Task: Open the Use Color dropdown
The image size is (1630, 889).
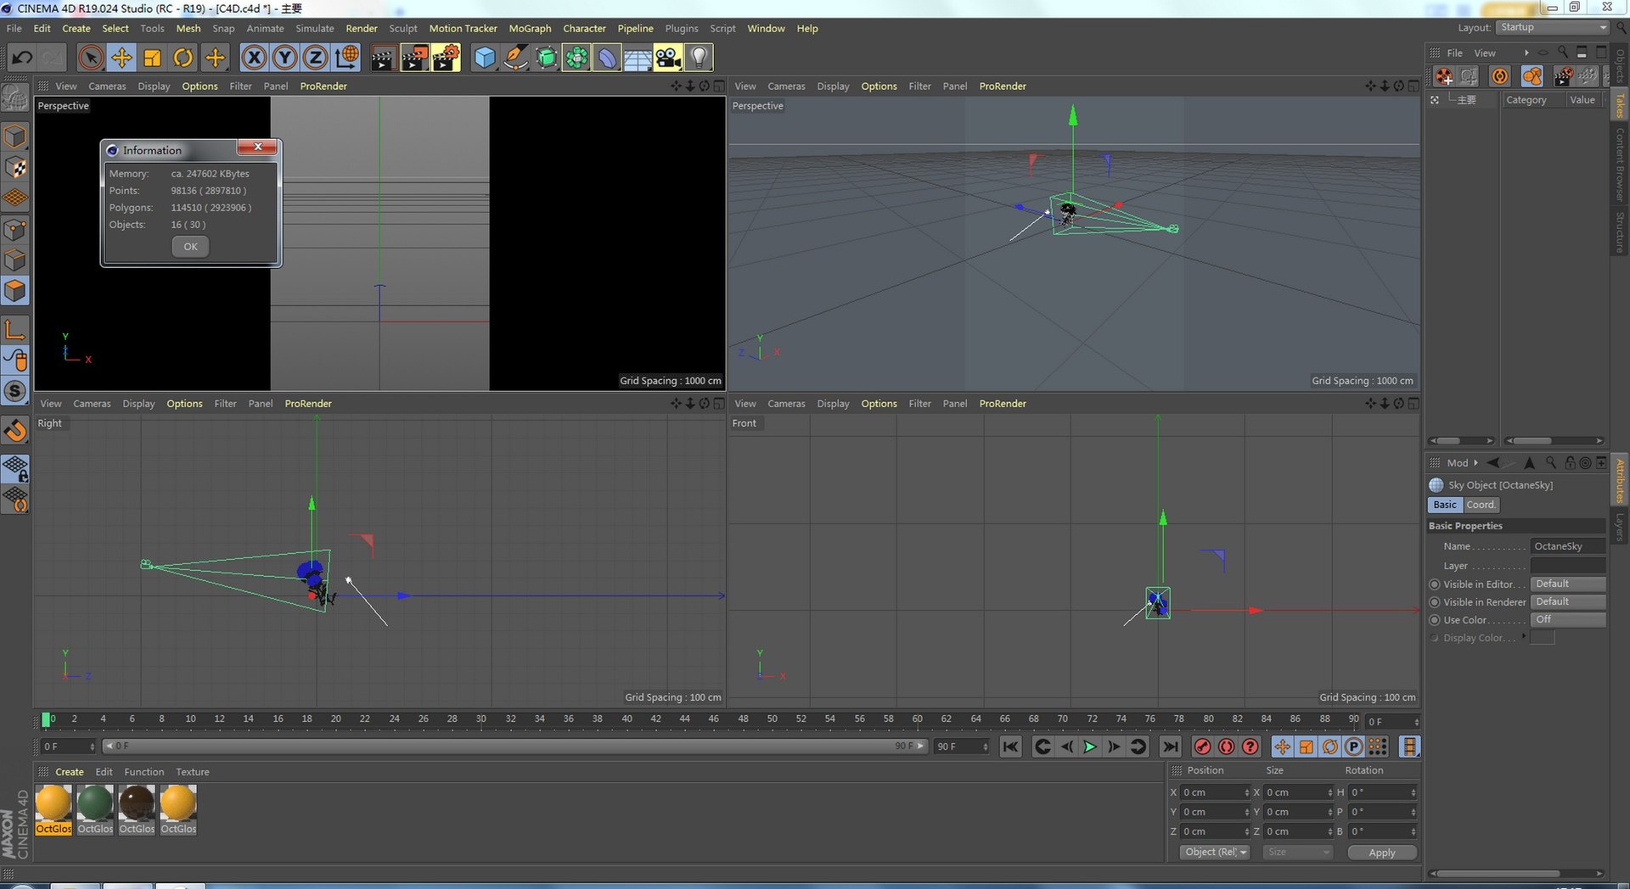Action: click(x=1568, y=619)
